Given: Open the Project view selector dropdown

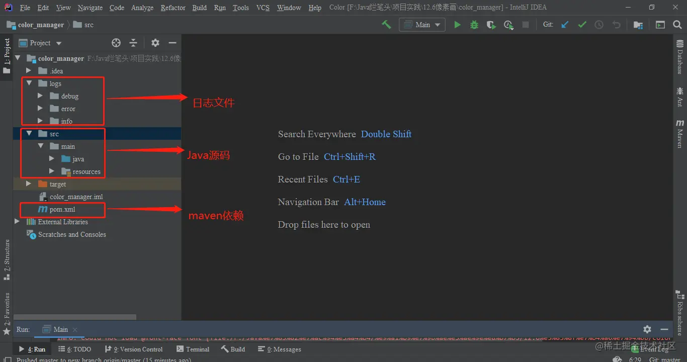Looking at the screenshot, I should pos(40,43).
